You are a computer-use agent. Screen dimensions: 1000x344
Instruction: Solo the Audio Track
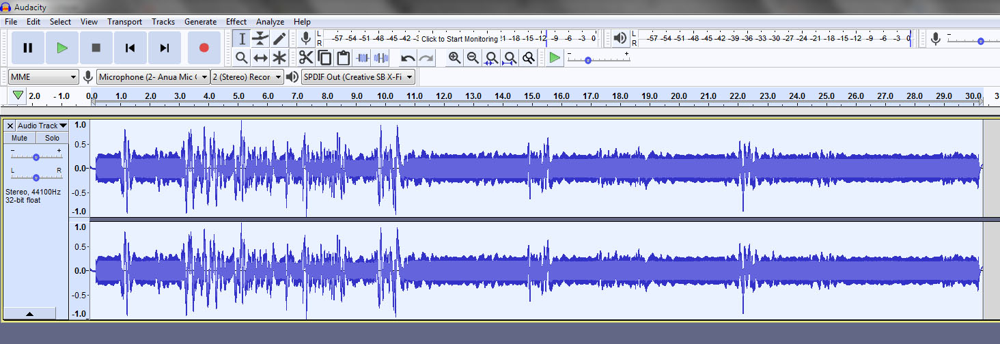pos(52,138)
